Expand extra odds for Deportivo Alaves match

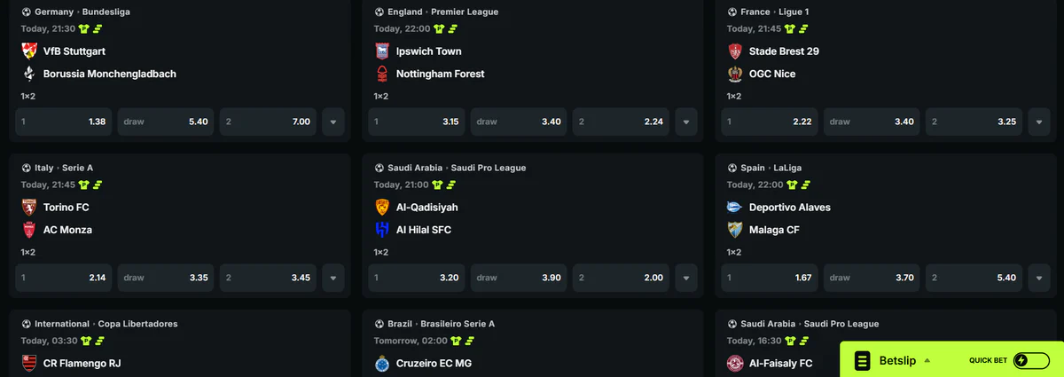coord(1039,278)
